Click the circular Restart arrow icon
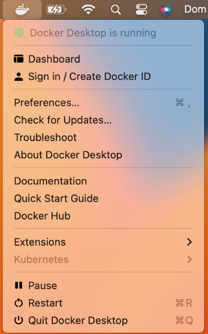The image size is (208, 334). 19,303
